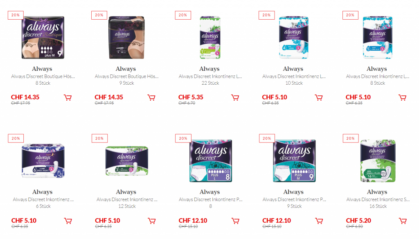This screenshot has height=239, width=419.
Task: Click the CHF 14.35 price of the first product
Action: 25,97
